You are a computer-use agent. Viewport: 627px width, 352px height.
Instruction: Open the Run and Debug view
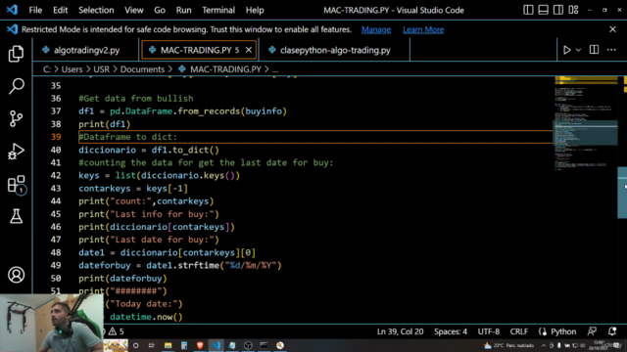point(16,152)
